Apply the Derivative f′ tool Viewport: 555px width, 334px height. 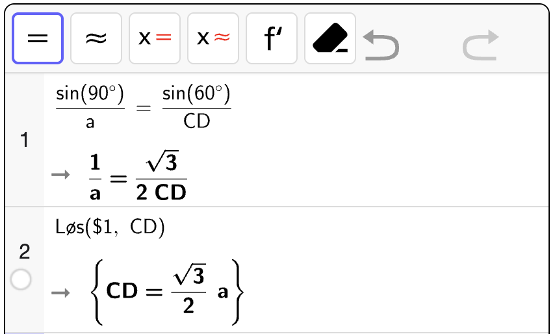click(272, 38)
